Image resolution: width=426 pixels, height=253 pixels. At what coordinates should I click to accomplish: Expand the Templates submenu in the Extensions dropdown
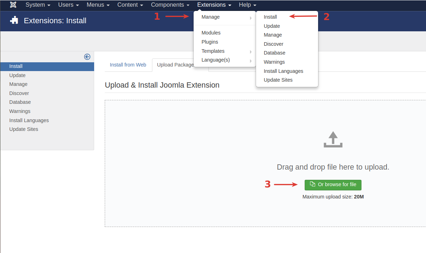(225, 51)
